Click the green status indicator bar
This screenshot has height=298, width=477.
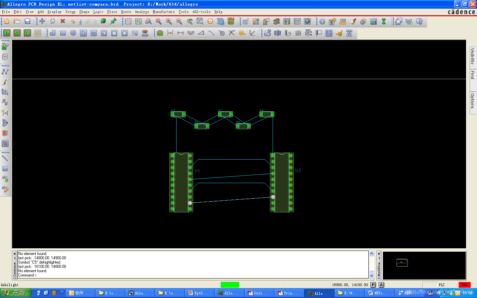click(x=230, y=285)
